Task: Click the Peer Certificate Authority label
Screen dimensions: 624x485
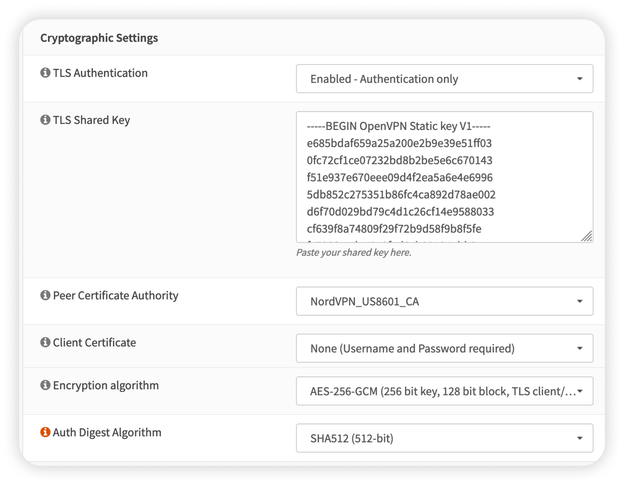Action: [116, 295]
